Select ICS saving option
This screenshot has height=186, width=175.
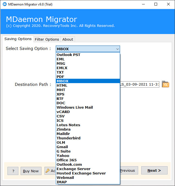pos(88,120)
